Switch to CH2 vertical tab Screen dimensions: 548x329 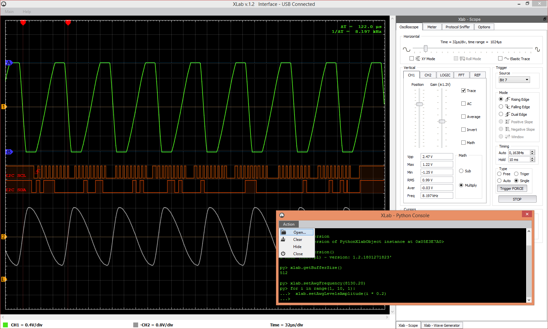(x=428, y=75)
